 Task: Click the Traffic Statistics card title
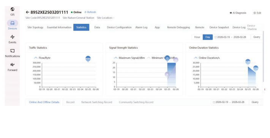[x=38, y=48]
